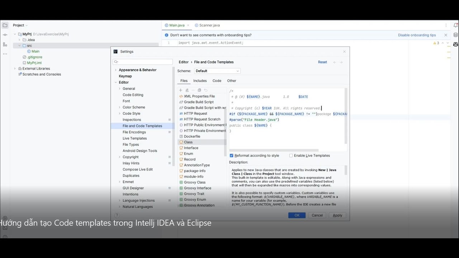Viewport: 459px width, 258px height.
Task: Open the Database tool window icon
Action: [x=455, y=35]
